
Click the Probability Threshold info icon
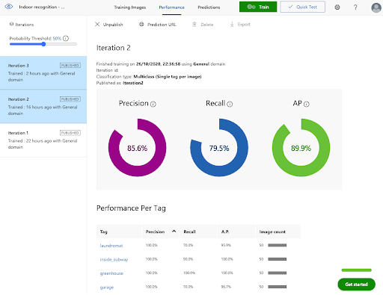[66, 38]
